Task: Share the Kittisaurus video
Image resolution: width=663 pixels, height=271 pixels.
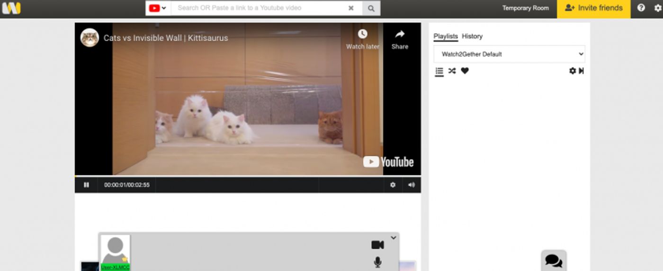Action: point(400,39)
